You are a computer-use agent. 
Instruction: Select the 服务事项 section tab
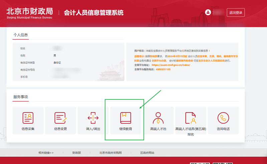point(21,97)
